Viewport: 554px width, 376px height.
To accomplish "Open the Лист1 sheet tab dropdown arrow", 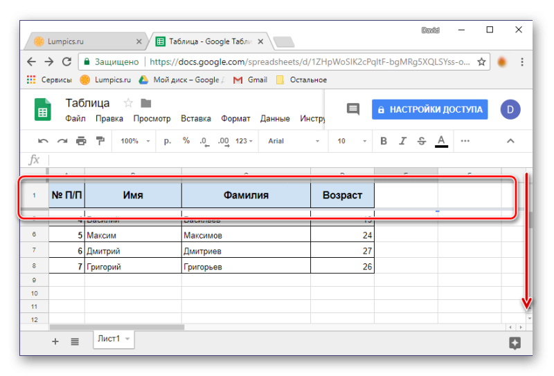I will [127, 339].
